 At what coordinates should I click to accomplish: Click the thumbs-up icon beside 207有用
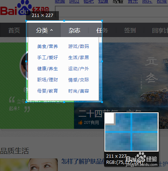pyautogui.click(x=81, y=122)
